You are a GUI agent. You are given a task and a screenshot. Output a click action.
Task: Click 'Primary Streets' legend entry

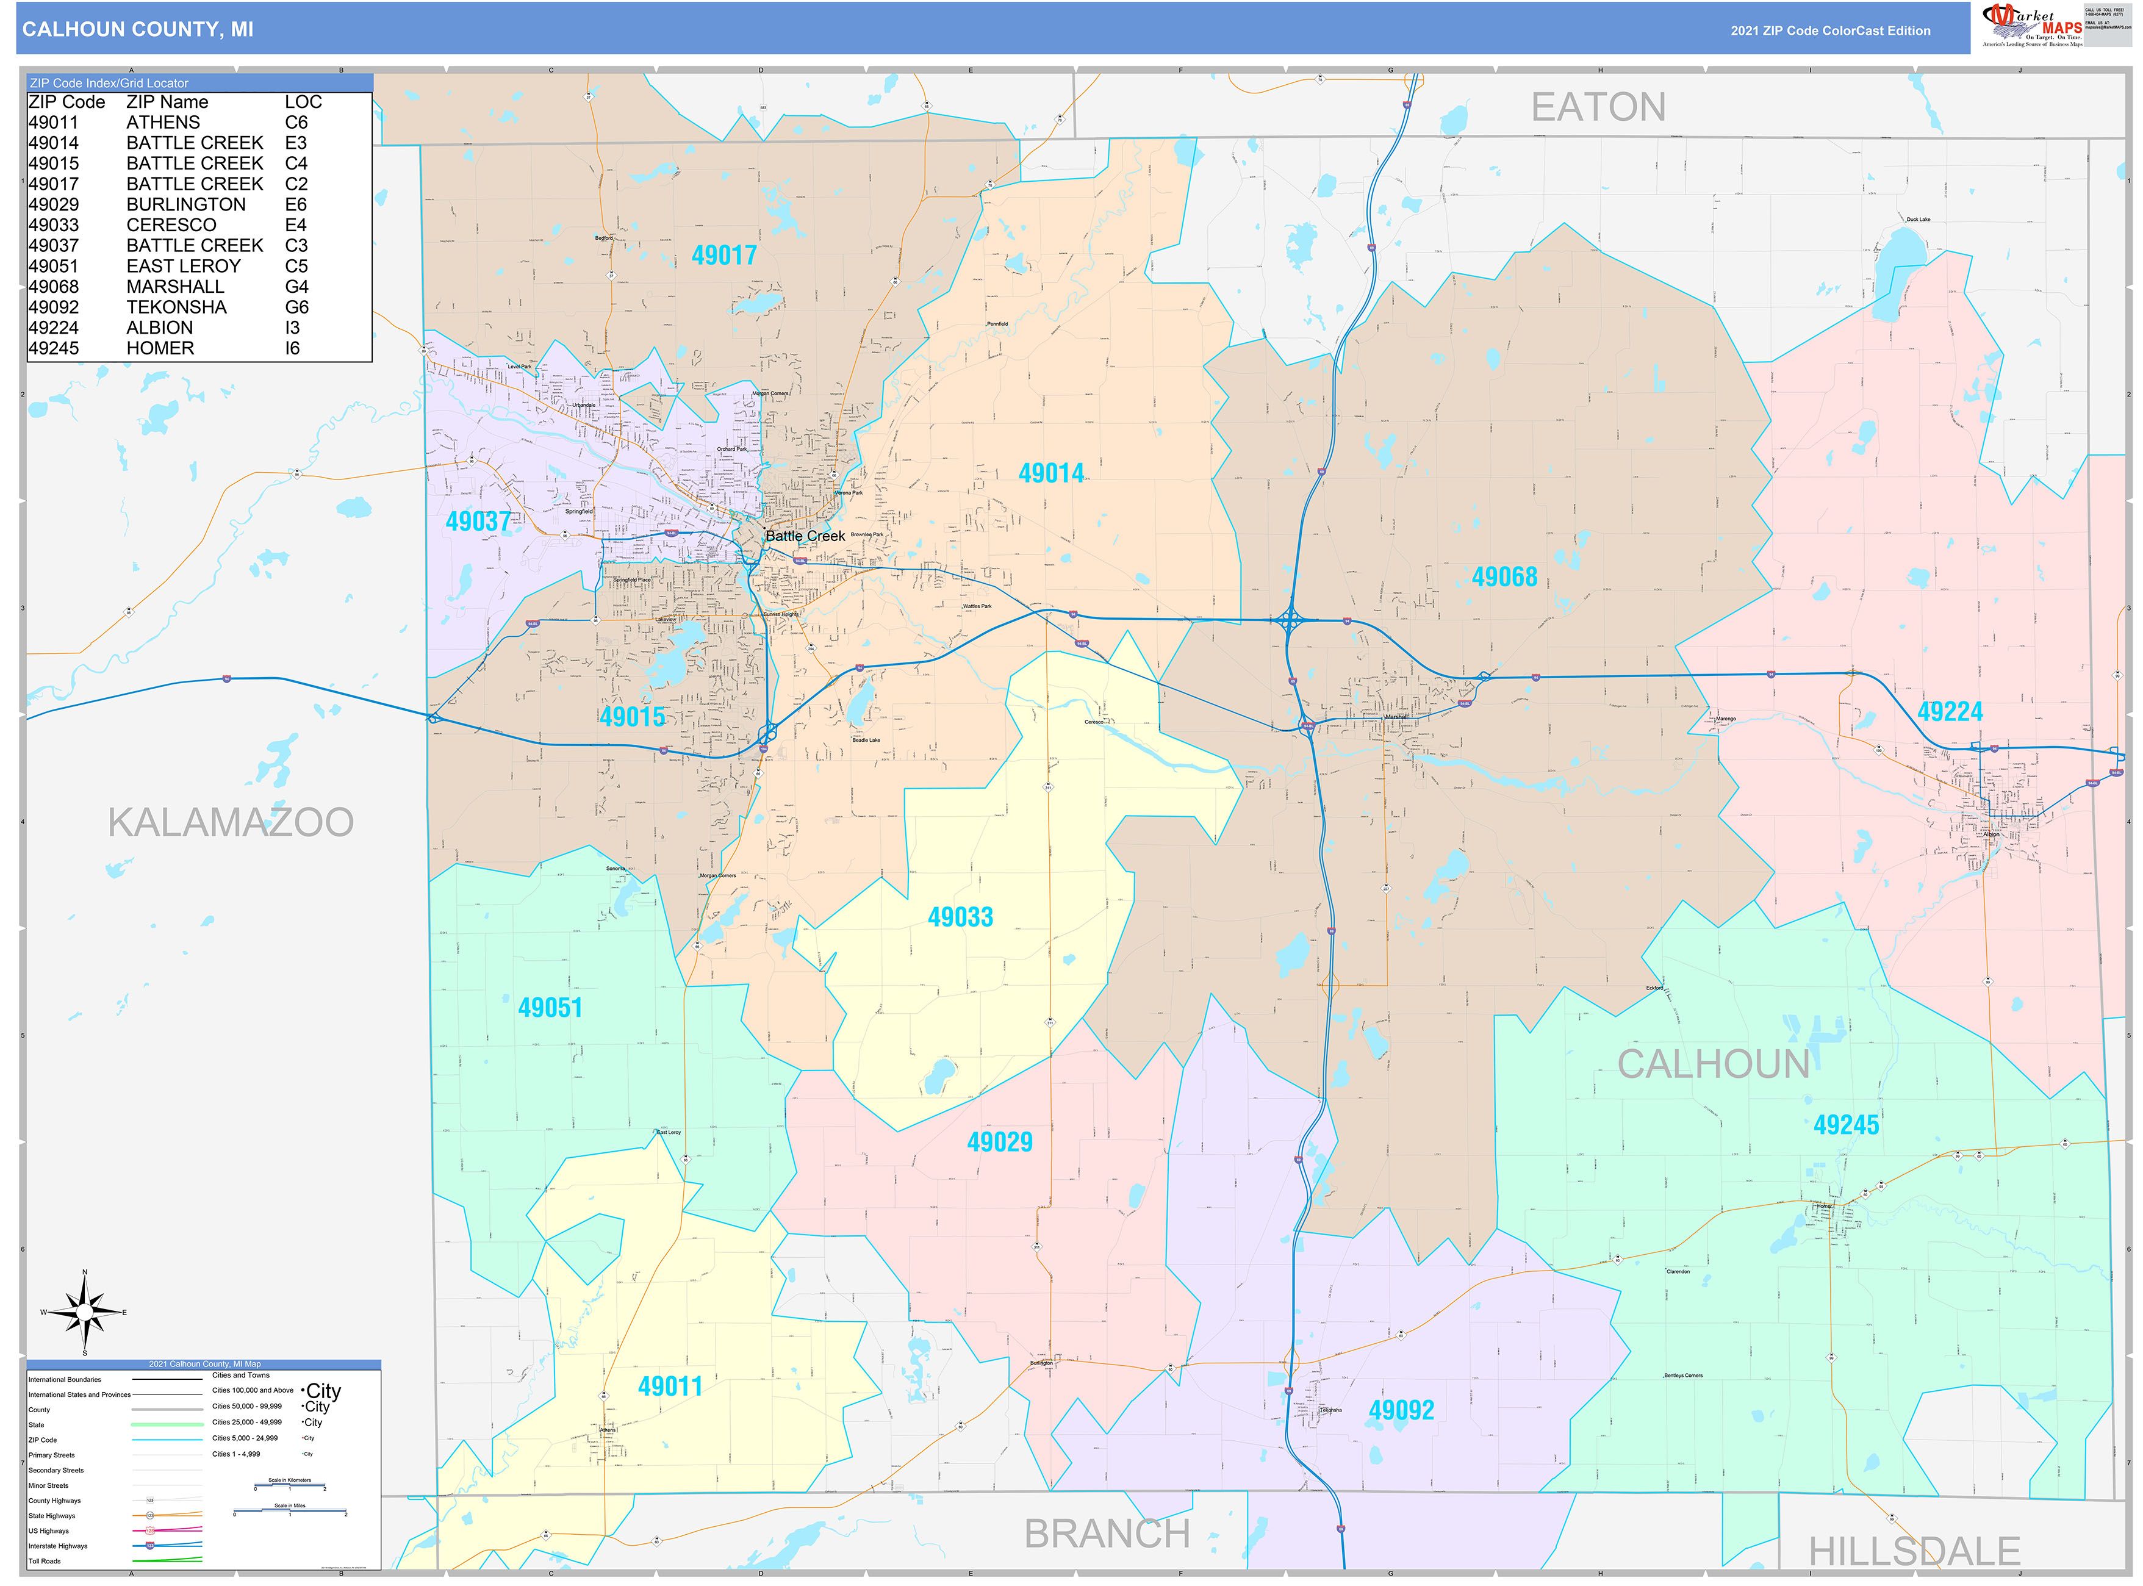tap(51, 1455)
